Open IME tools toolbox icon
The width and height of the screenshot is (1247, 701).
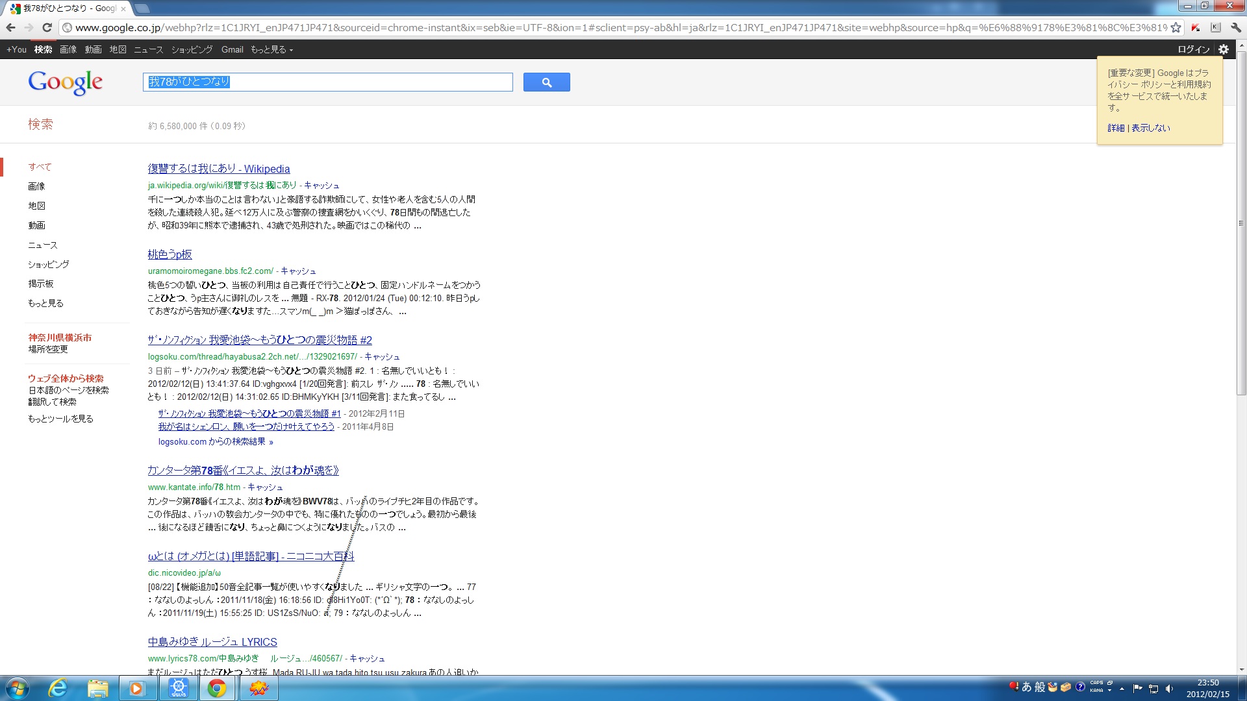coord(1066,687)
